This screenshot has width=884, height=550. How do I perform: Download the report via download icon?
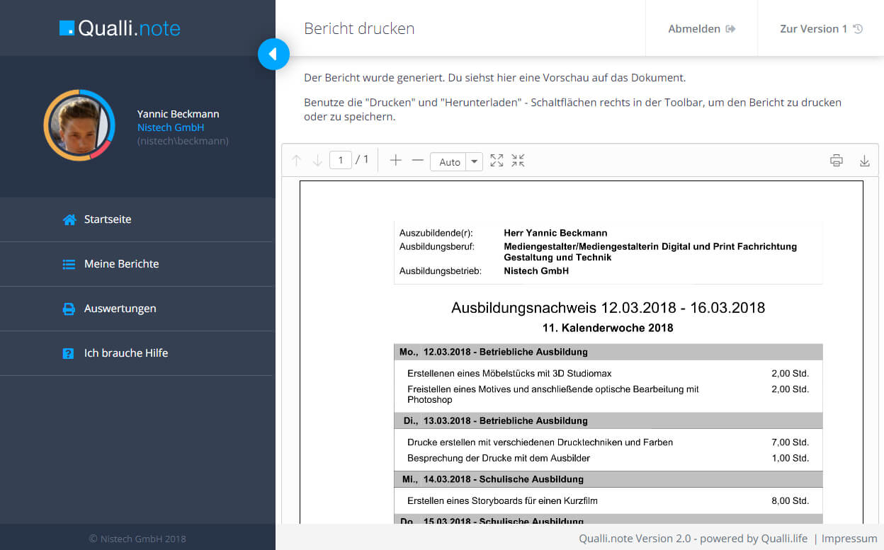coord(864,161)
